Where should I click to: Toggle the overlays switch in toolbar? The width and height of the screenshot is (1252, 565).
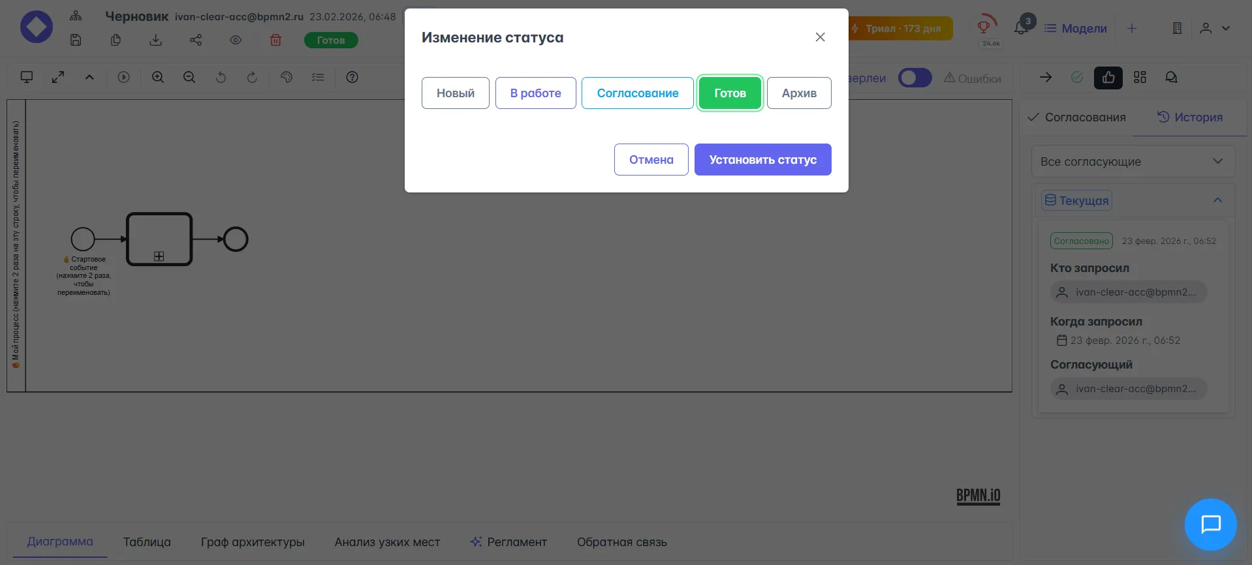[x=915, y=78]
